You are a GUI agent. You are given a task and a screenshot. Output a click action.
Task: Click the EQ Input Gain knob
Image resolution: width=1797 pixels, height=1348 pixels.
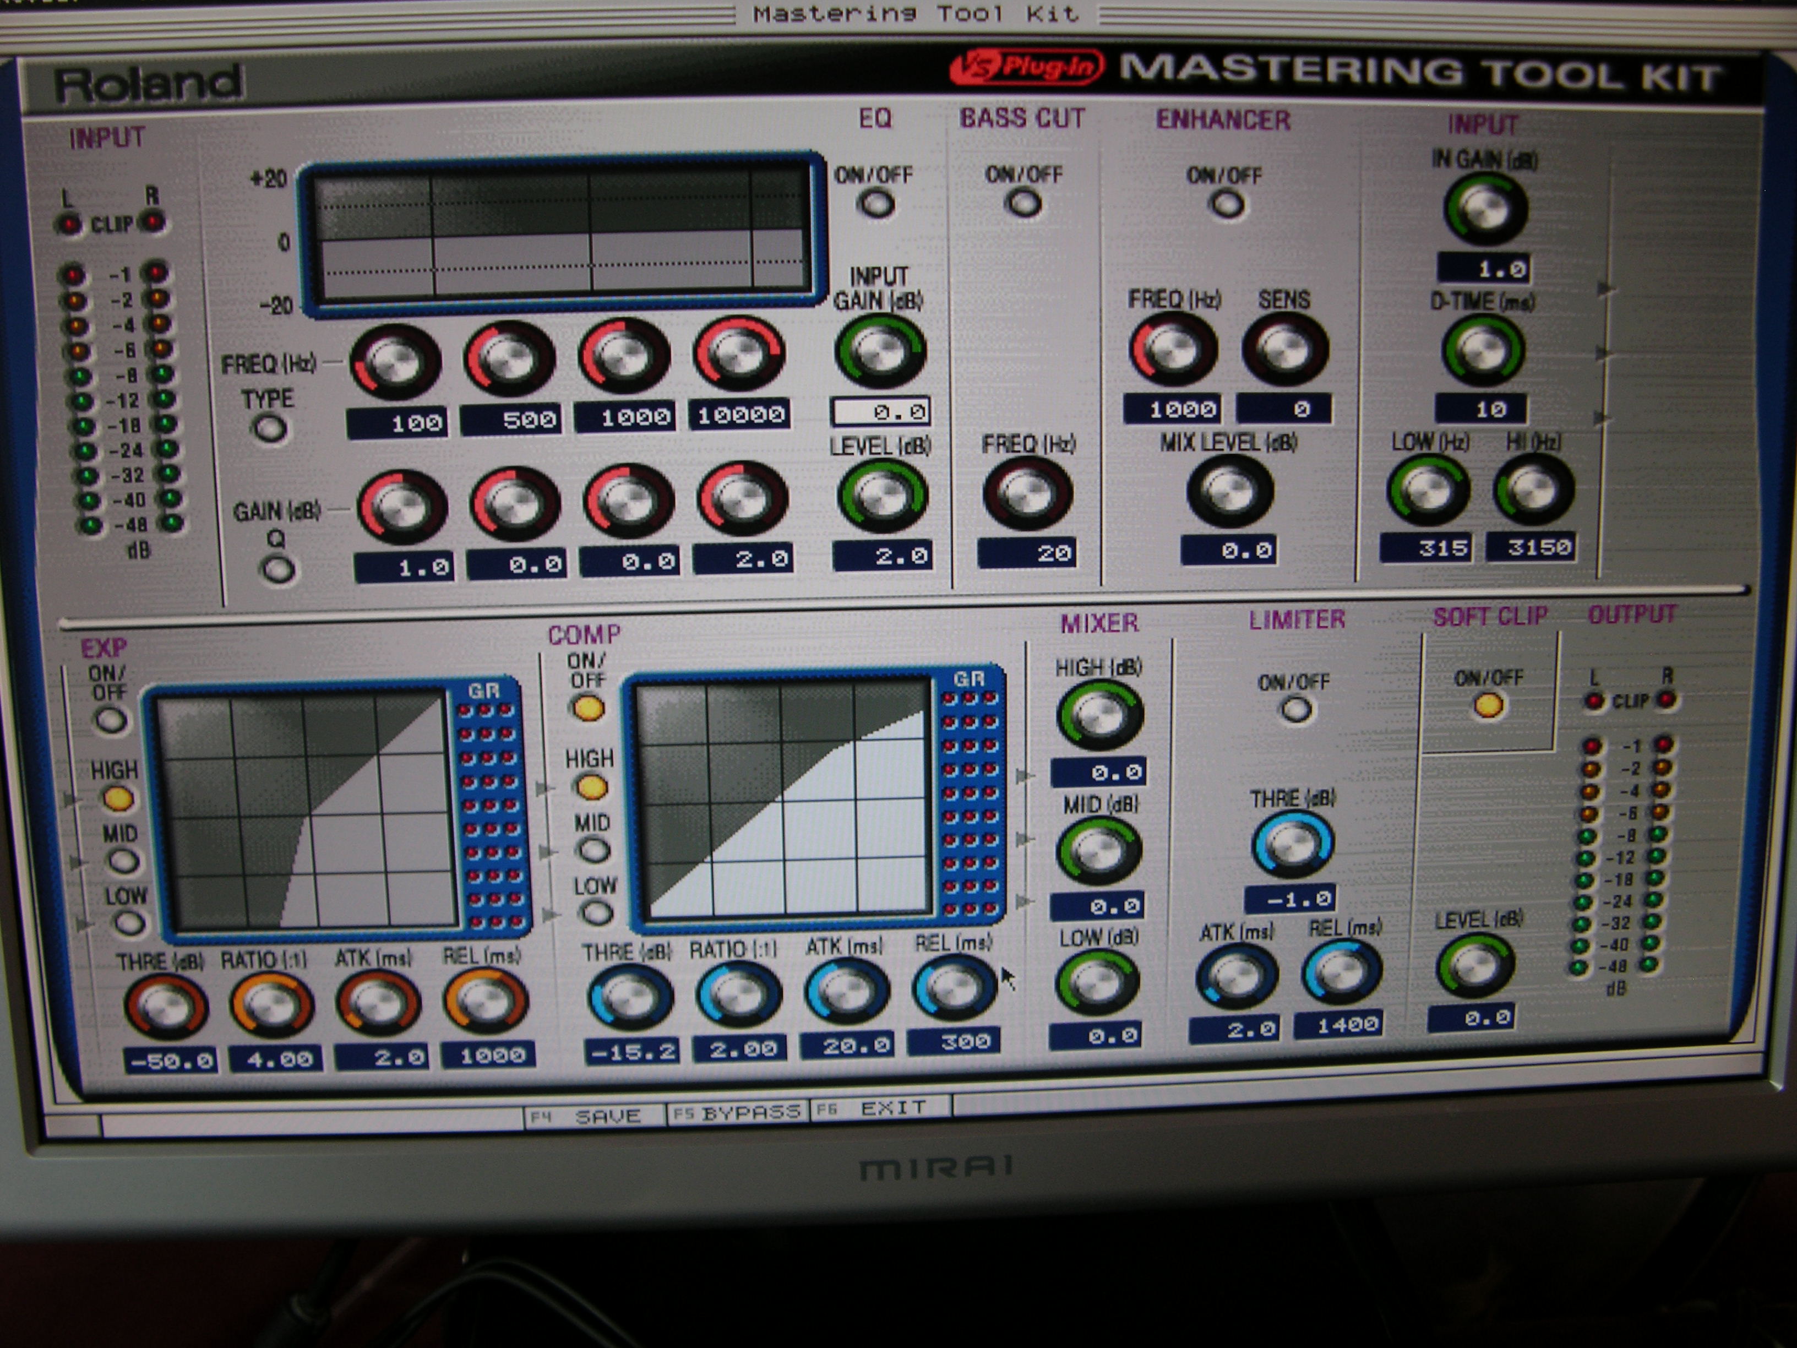(880, 352)
